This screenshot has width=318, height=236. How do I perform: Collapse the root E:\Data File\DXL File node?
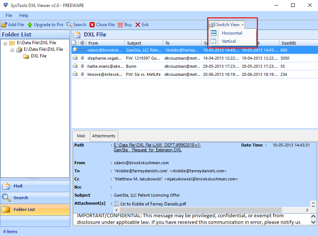[x=6, y=43]
